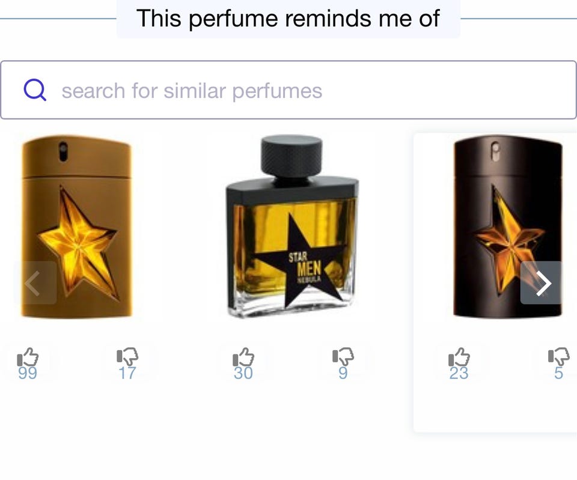This screenshot has height=480, width=577.
Task: Open the gold star bottle perfume image
Action: [x=76, y=227]
